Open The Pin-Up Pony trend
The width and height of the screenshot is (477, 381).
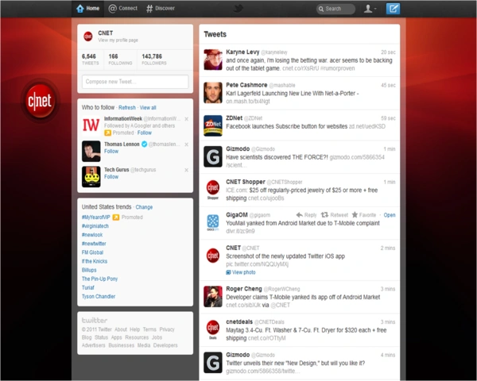tap(99, 279)
